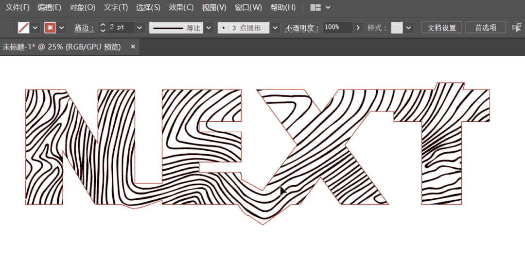Expand the graphic style dropdown
525x257 pixels.
coord(408,28)
